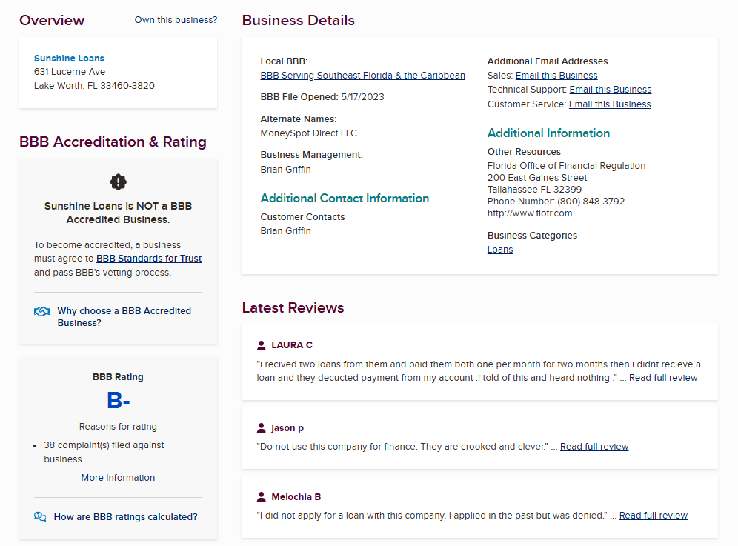Open Why choose a BBB Accredited Business?
The height and width of the screenshot is (546, 738).
point(124,317)
